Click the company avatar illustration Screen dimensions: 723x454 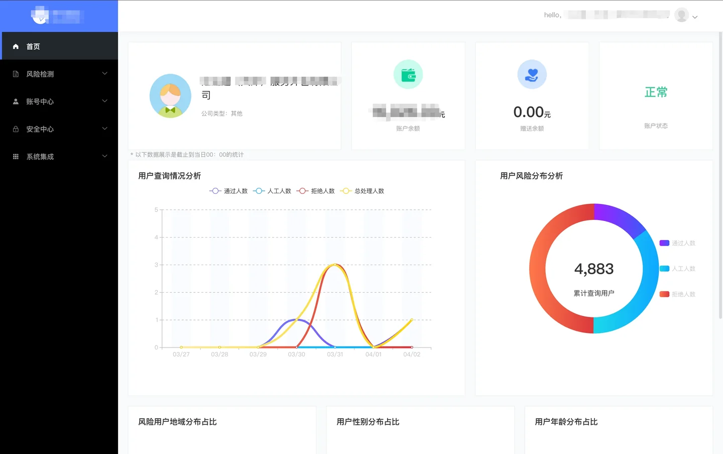coord(170,95)
